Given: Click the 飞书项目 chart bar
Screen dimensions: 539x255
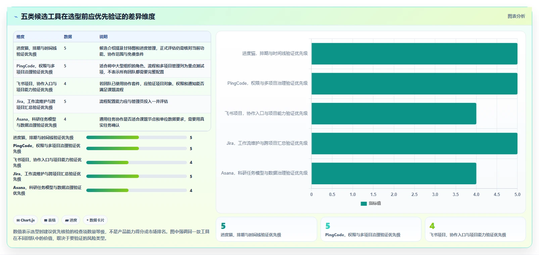Looking at the screenshot, I should tap(394, 114).
